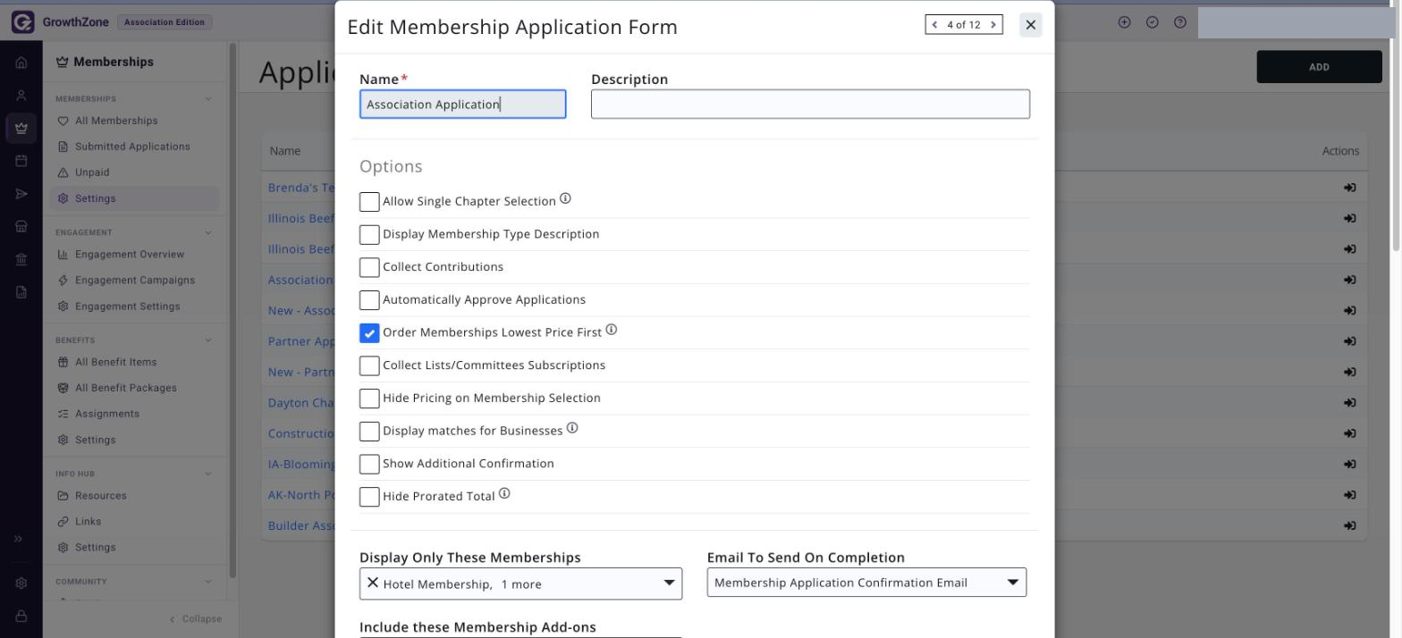Open Email To Send On Completion dropdown

(x=866, y=583)
